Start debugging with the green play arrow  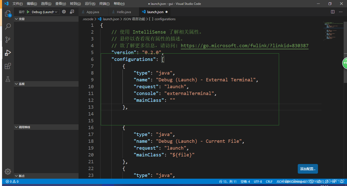pos(28,12)
